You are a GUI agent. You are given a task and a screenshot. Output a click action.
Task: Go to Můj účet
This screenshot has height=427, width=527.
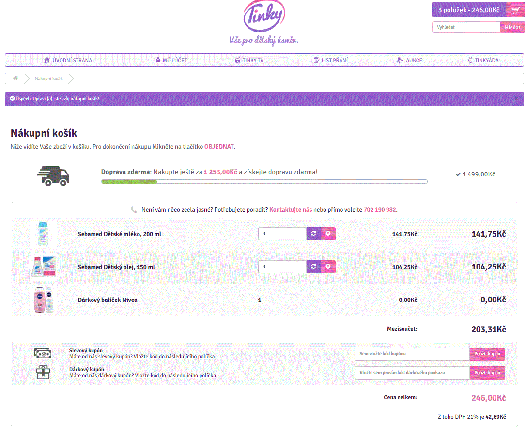(171, 60)
